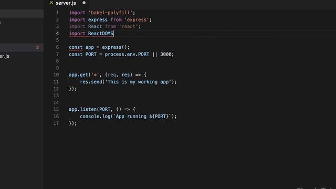Click line number 10 in the gutter
The width and height of the screenshot is (336, 189).
[56, 75]
